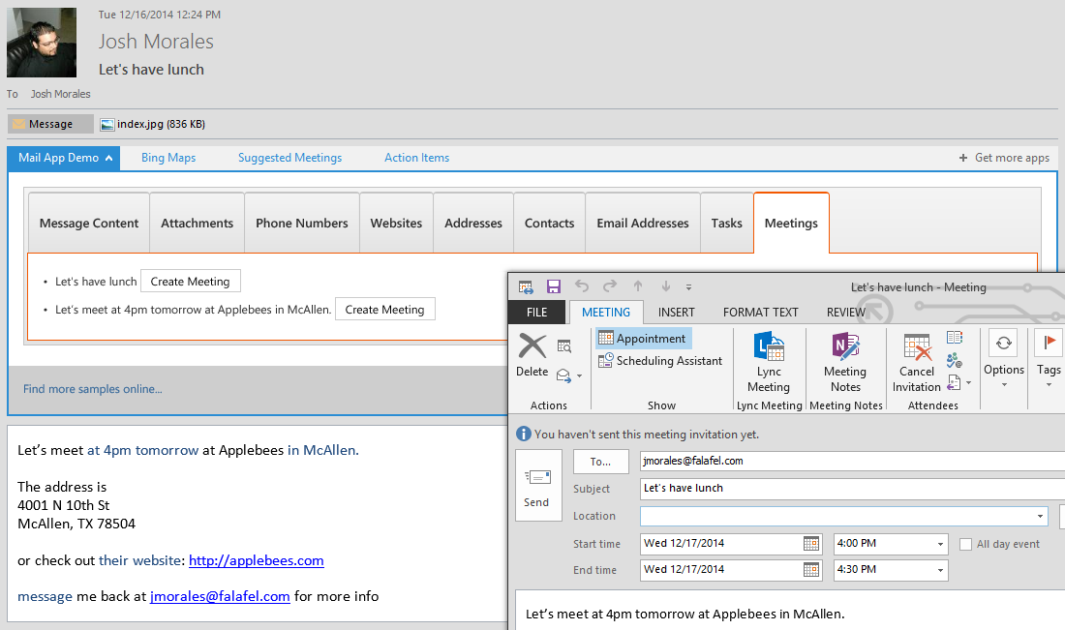1065x630 pixels.
Task: Switch to the FORMAT TEXT ribbon tab
Action: (760, 312)
